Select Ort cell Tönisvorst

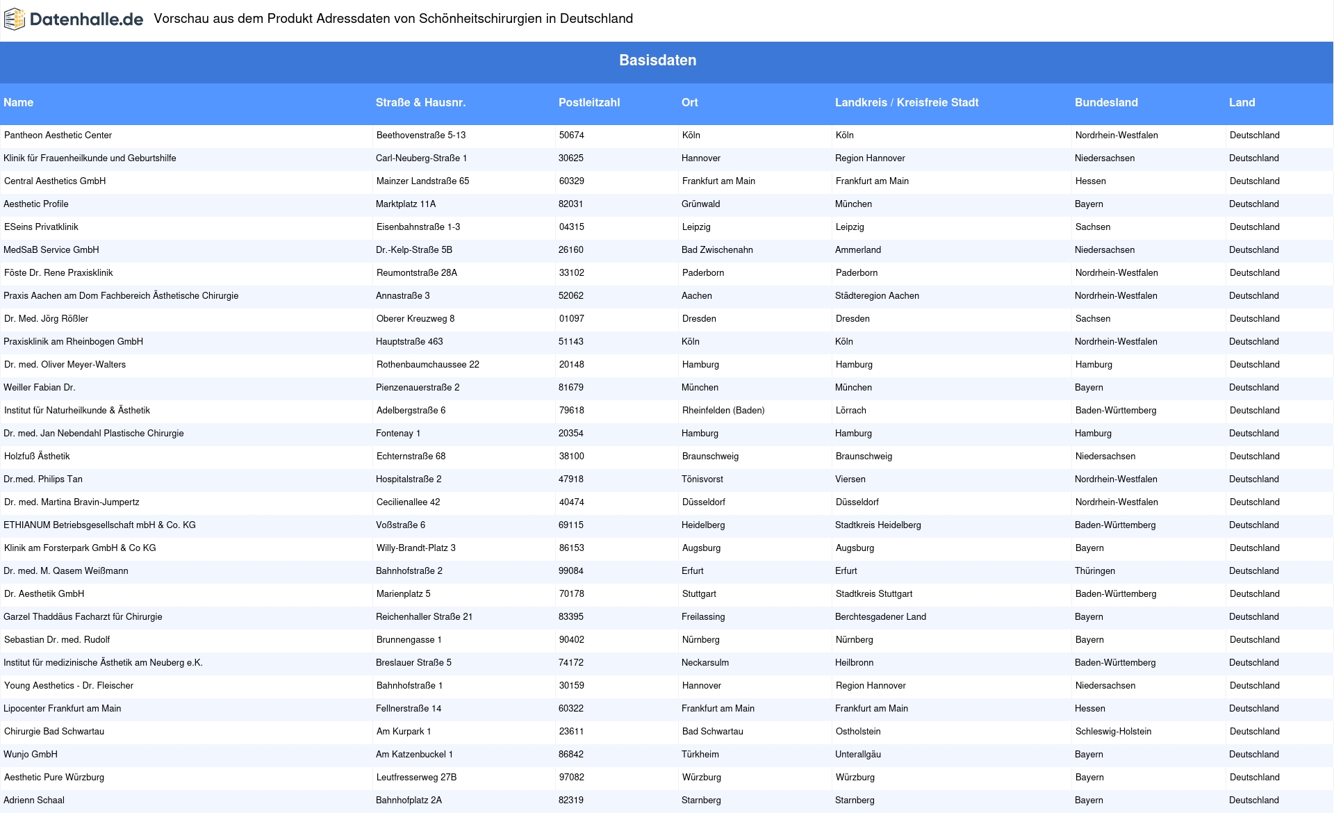(702, 479)
